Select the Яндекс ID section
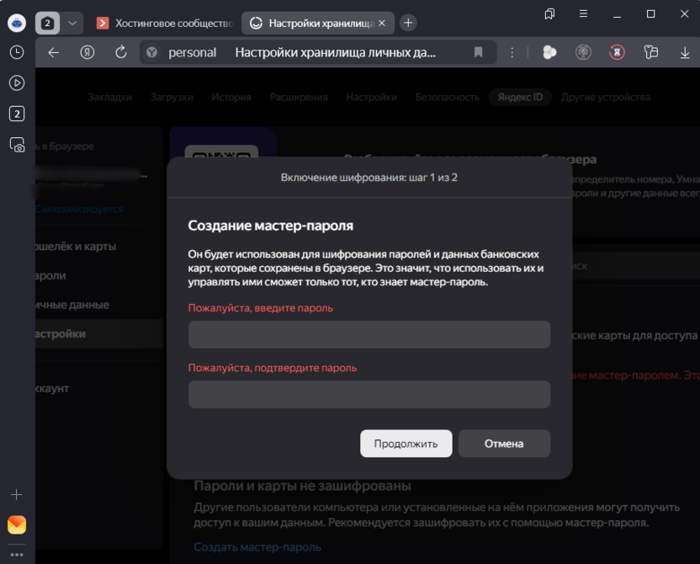 click(520, 97)
